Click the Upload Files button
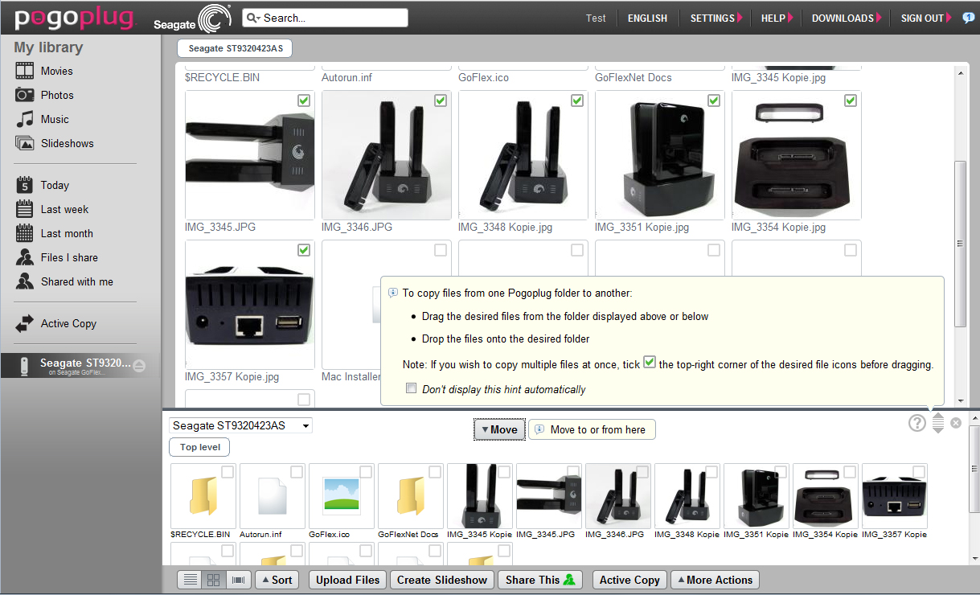The height and width of the screenshot is (595, 980). click(347, 580)
